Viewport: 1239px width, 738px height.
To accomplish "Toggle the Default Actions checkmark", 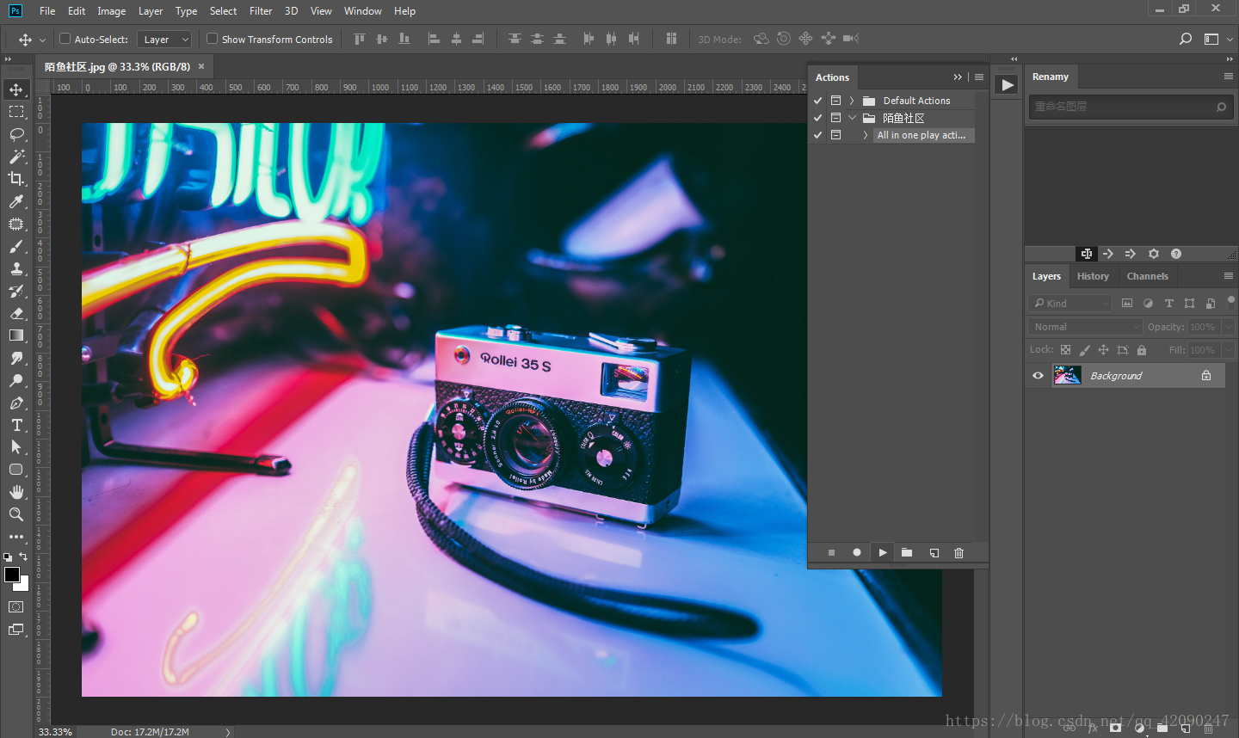I will (x=817, y=101).
